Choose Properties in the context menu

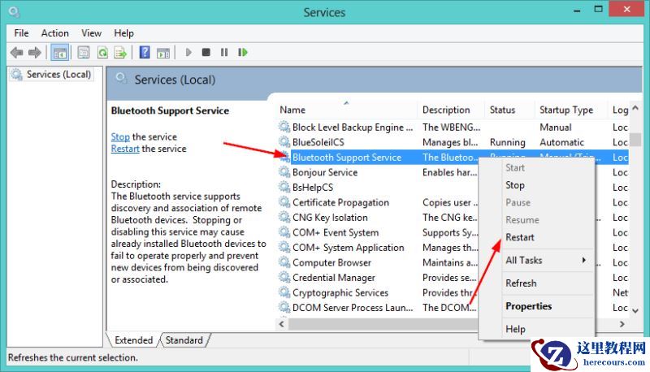(529, 306)
